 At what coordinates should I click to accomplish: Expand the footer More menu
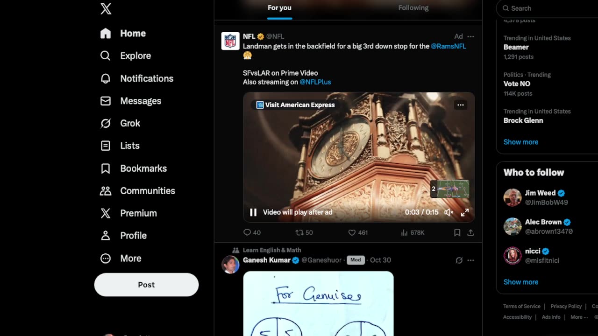click(579, 317)
